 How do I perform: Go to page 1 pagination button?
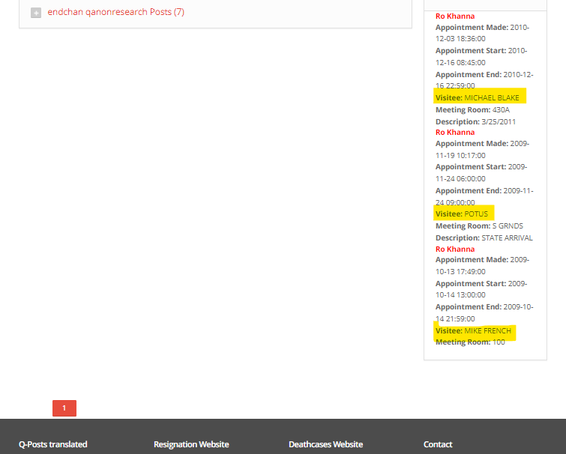pos(64,408)
